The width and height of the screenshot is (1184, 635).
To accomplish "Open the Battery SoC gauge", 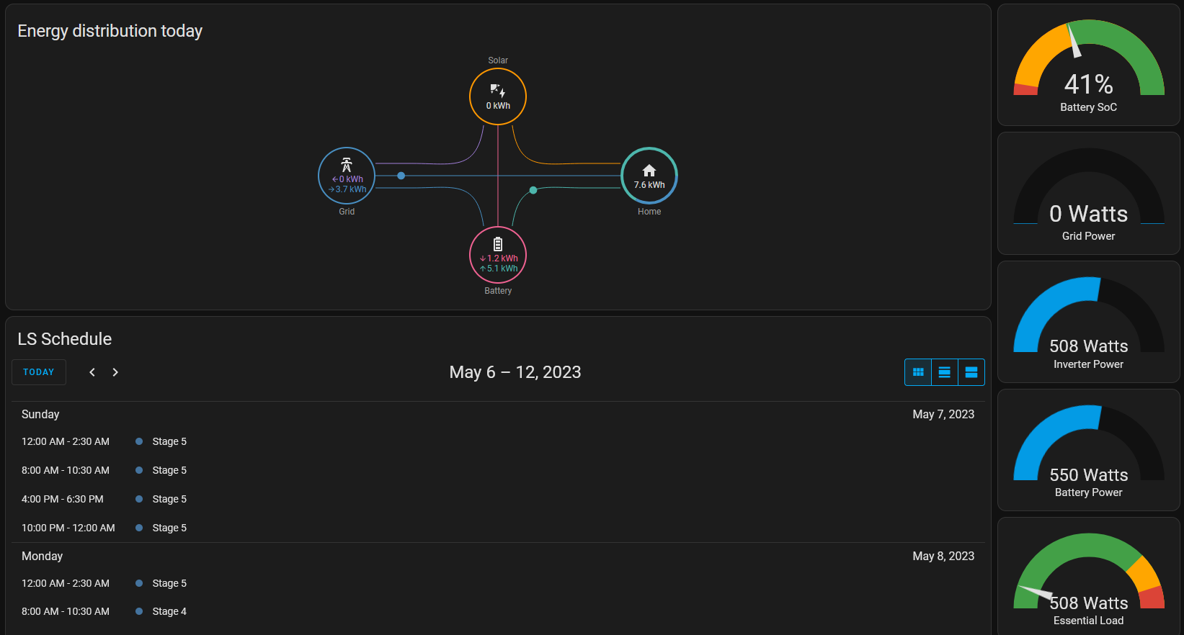I will pyautogui.click(x=1088, y=66).
